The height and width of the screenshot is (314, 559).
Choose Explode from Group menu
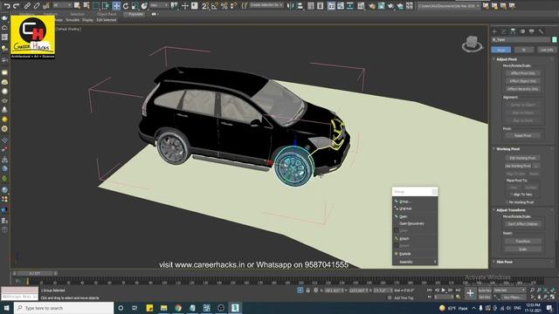(405, 254)
